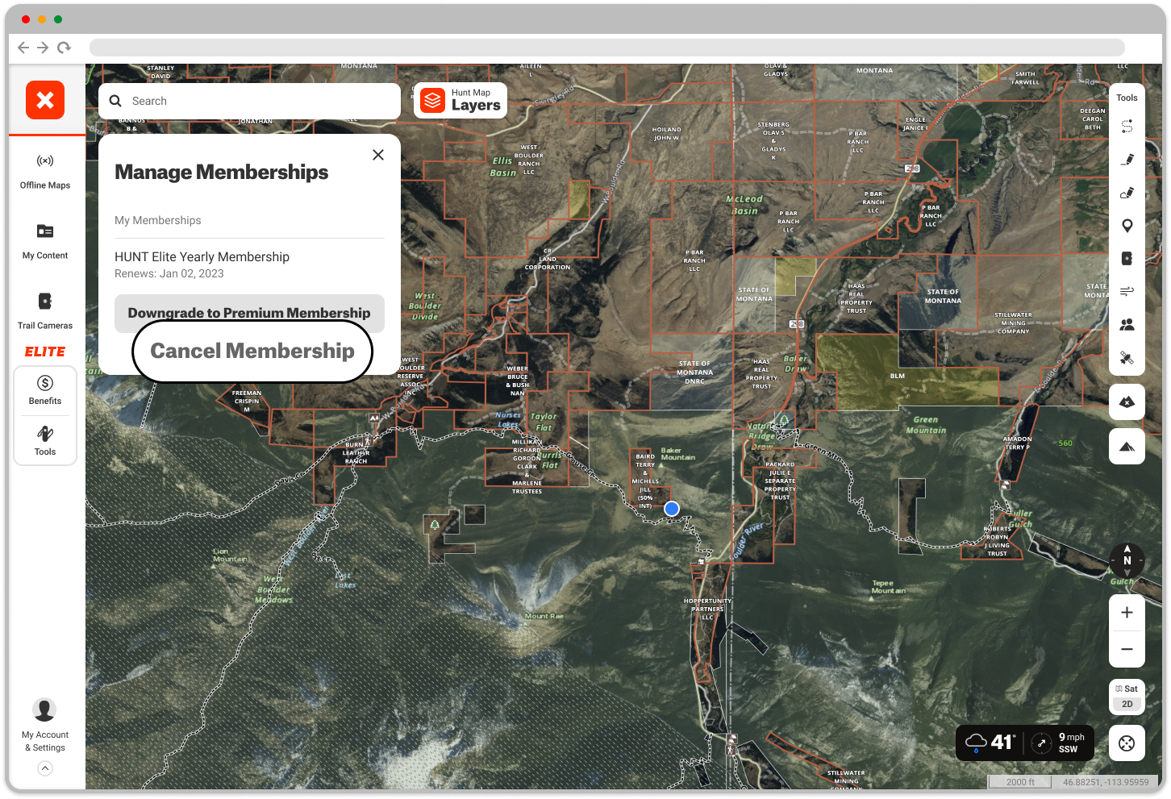This screenshot has height=799, width=1171.
Task: Click the browser back arrow
Action: 23,48
